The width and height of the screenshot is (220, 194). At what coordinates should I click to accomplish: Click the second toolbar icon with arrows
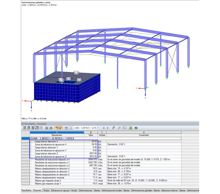click(29, 128)
